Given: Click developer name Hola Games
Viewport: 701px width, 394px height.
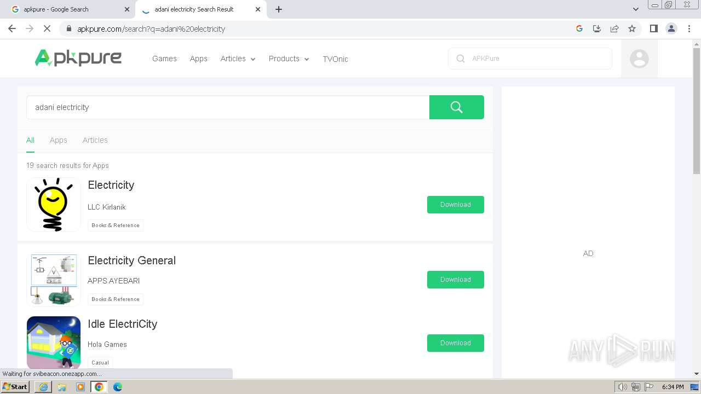Looking at the screenshot, I should (107, 344).
